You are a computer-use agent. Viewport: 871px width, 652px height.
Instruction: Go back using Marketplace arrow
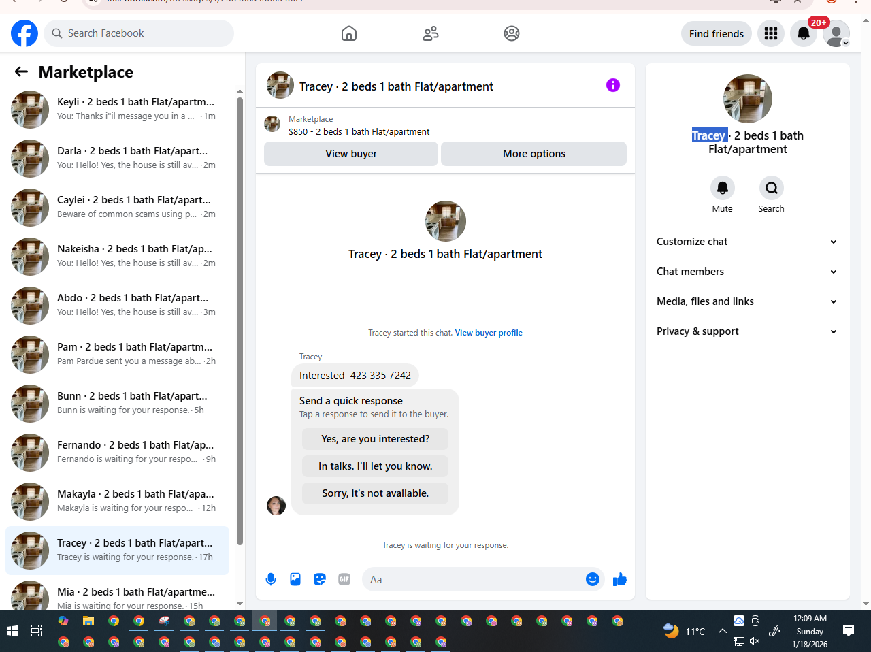(22, 71)
